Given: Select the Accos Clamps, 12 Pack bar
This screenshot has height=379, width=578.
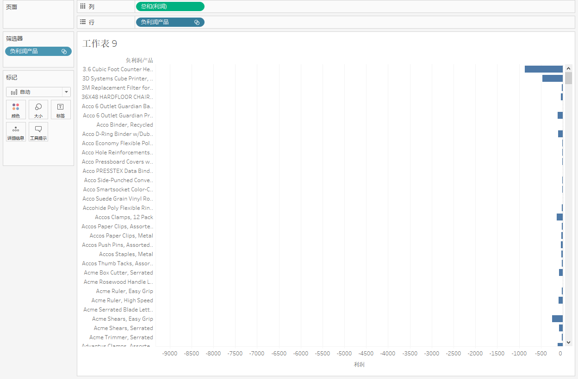Looking at the screenshot, I should (x=559, y=217).
